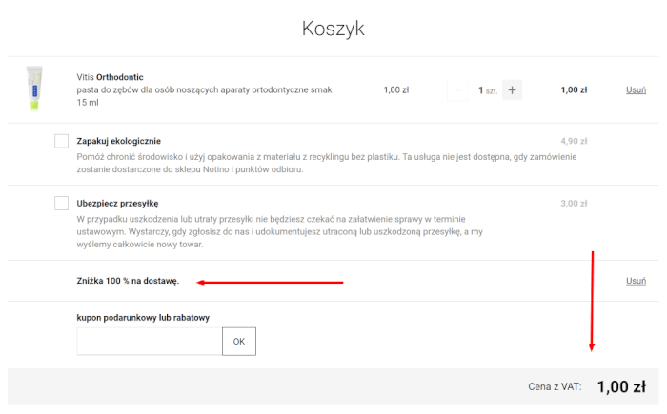667x414 pixels.
Task: Decrease quantity with the minus button
Action: coord(457,90)
